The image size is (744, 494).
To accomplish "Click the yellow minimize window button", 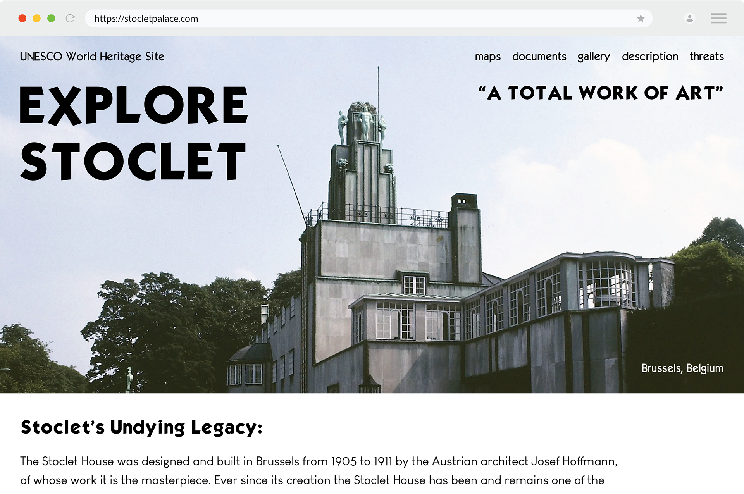I will pyautogui.click(x=37, y=18).
